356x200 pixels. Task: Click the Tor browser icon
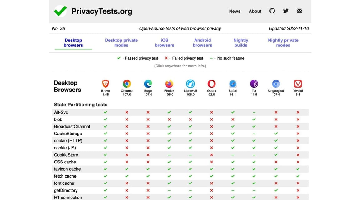tap(254, 84)
